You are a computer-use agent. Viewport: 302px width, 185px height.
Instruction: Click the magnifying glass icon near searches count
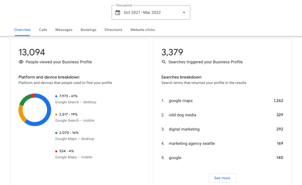163,62
